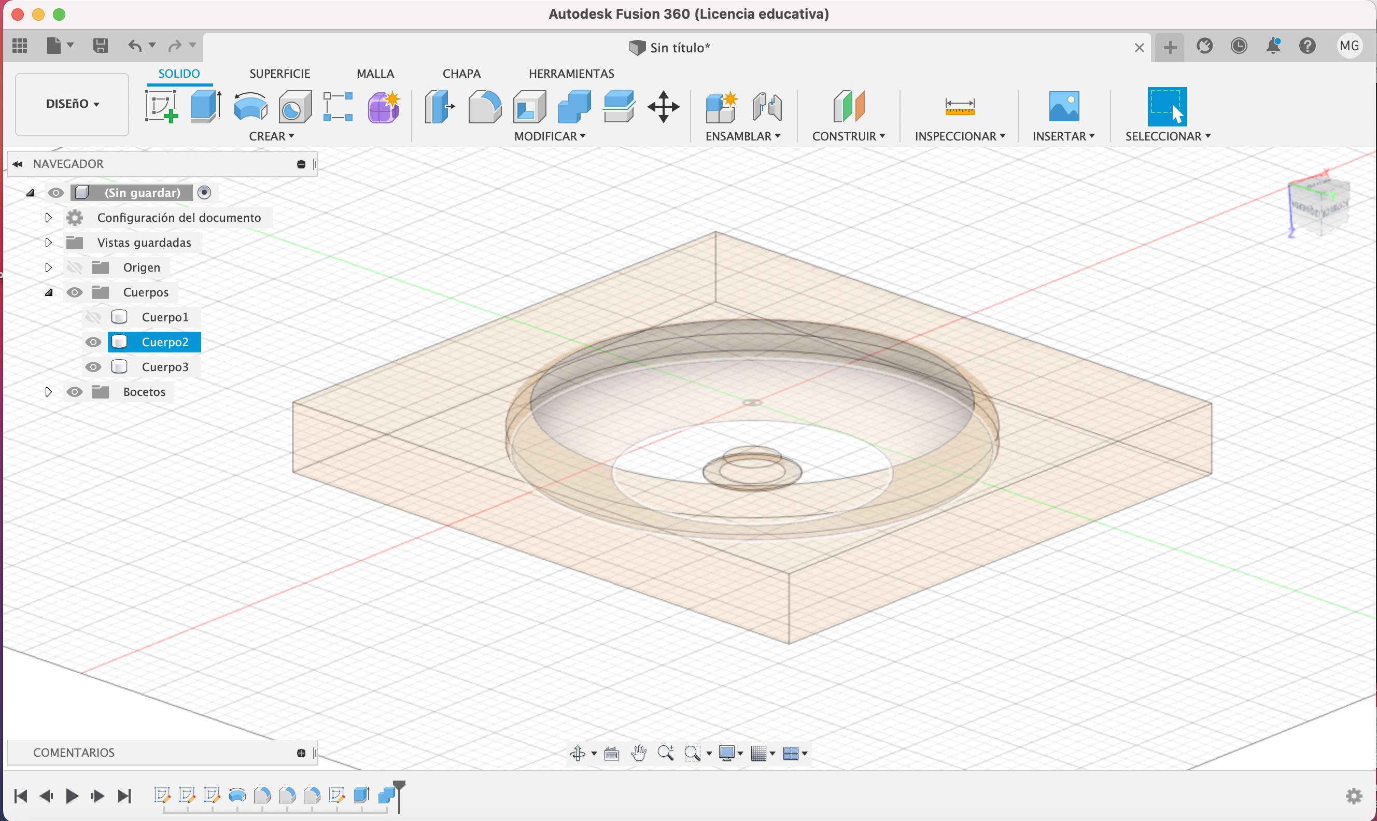The width and height of the screenshot is (1377, 821).
Task: Click the Midplane construct icon
Action: click(849, 106)
